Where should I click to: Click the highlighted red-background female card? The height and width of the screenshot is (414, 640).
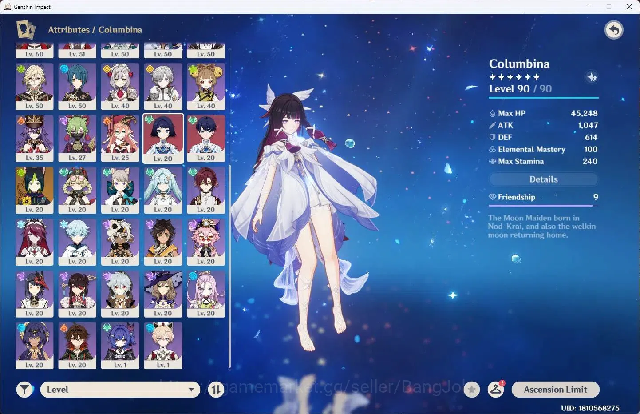(x=163, y=139)
